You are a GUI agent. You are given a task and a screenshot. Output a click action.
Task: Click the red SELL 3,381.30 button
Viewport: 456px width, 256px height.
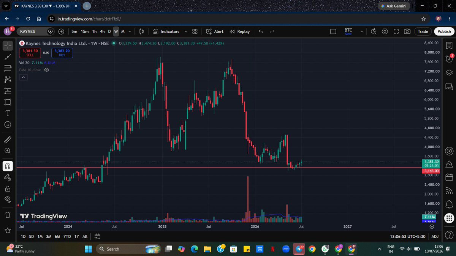click(30, 53)
